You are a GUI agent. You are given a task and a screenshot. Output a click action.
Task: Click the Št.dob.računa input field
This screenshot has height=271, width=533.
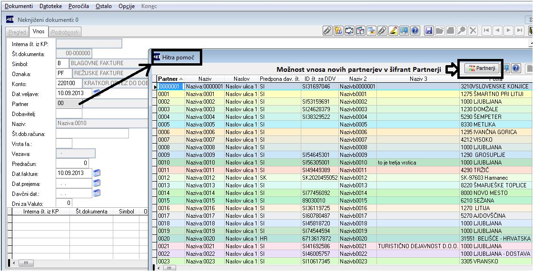pos(92,134)
